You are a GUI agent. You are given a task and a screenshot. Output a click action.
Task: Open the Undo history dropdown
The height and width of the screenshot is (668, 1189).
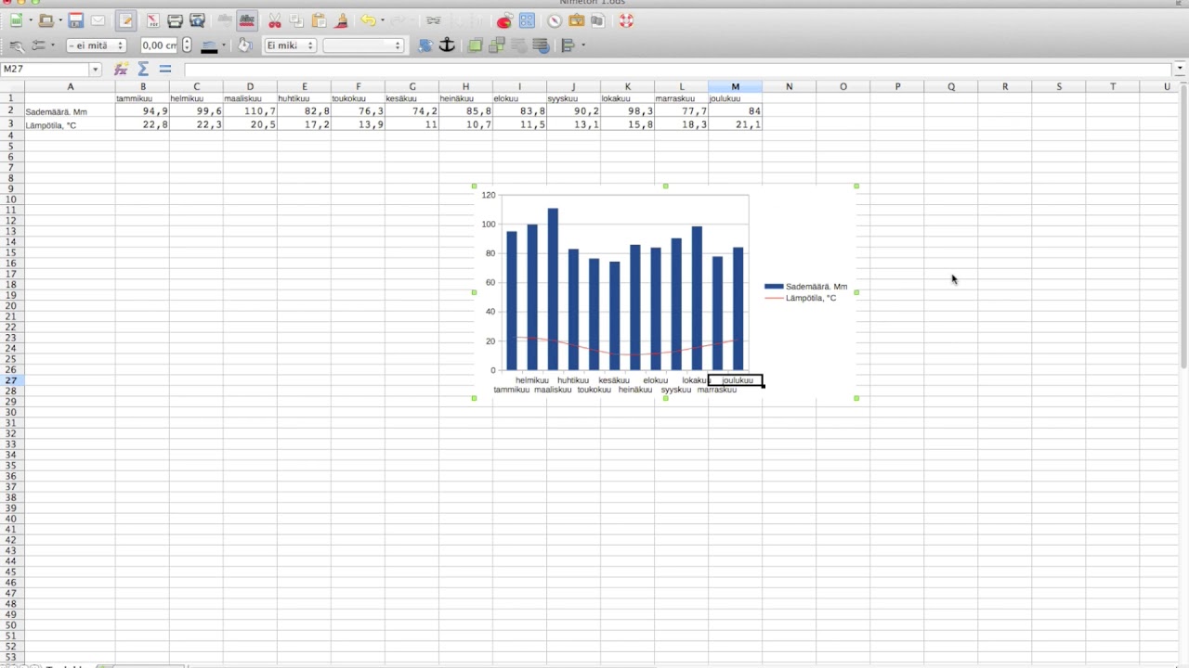[382, 20]
